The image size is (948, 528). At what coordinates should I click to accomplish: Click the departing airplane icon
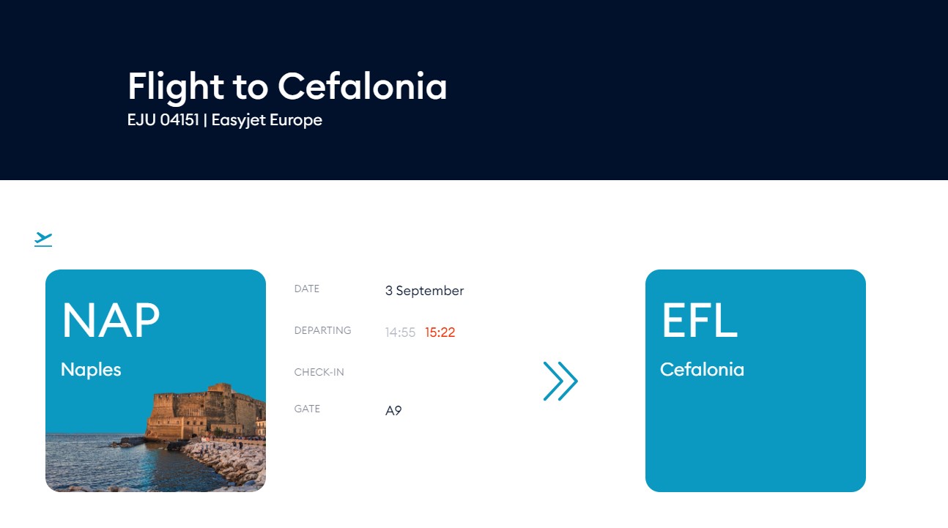(43, 239)
